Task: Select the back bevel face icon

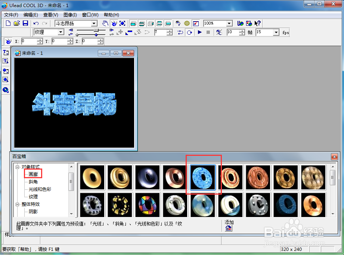Action: coord(159,23)
